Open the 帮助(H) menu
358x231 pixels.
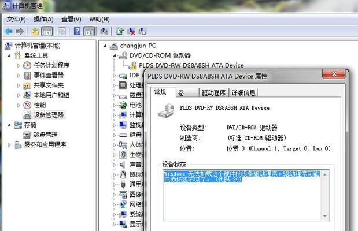click(99, 19)
